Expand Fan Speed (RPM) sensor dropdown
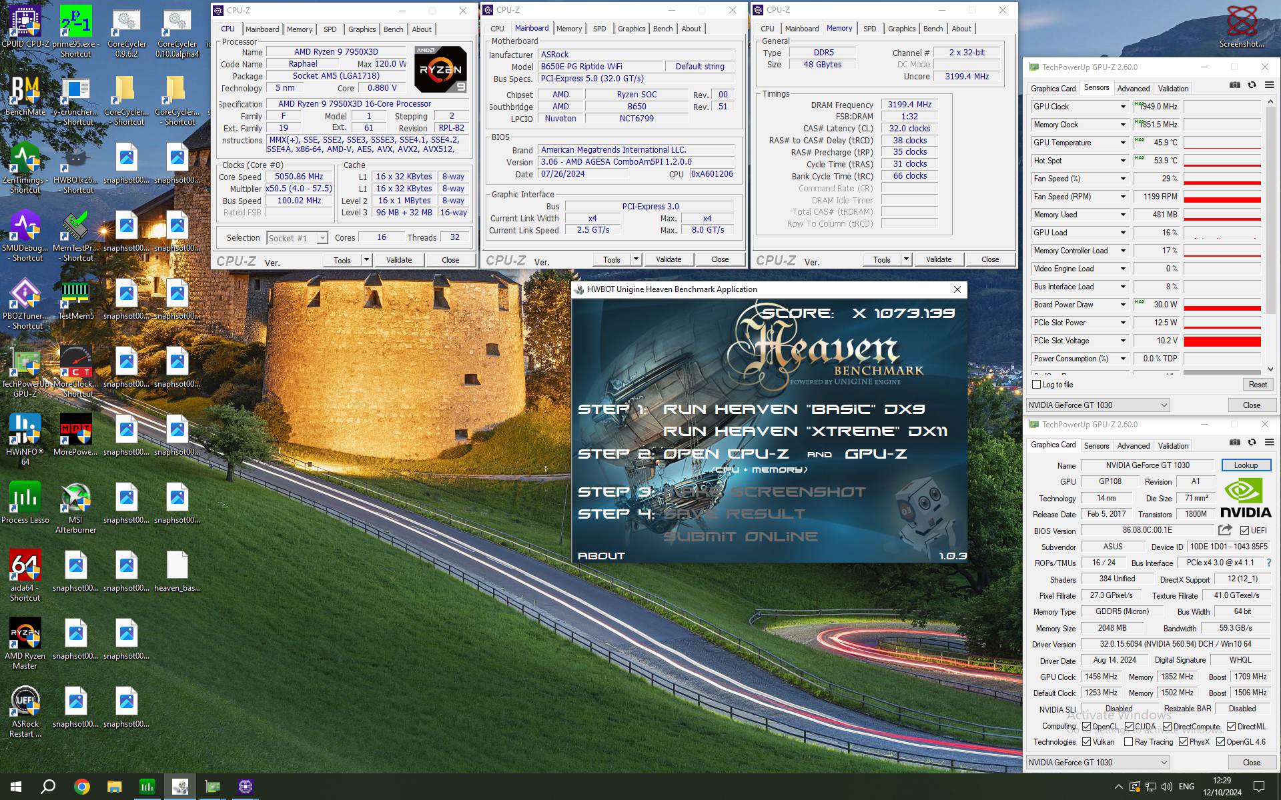Screen dimensions: 1281x800 point(1123,197)
